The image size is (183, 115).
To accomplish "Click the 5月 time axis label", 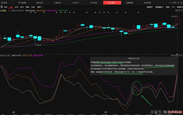I will (106, 112).
